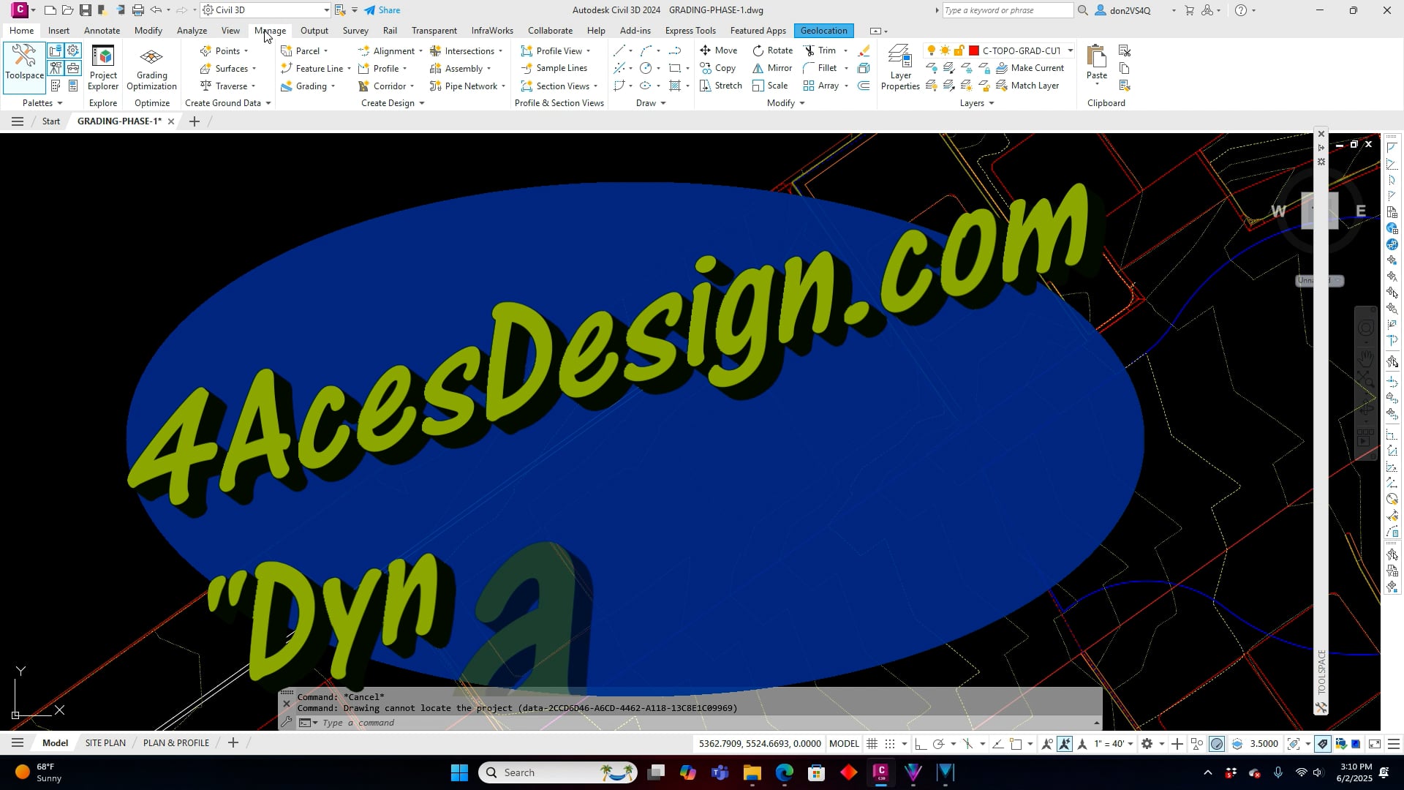Screen dimensions: 1404x790
Task: Toggle drawing grid display
Action: pyautogui.click(x=872, y=744)
